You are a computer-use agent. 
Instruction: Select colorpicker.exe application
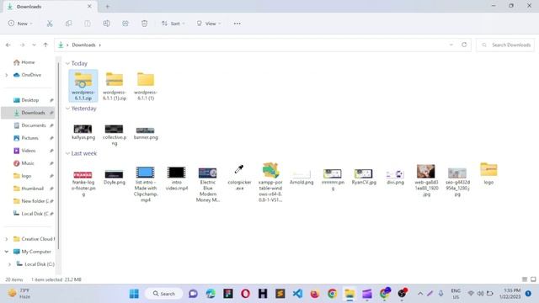[239, 178]
